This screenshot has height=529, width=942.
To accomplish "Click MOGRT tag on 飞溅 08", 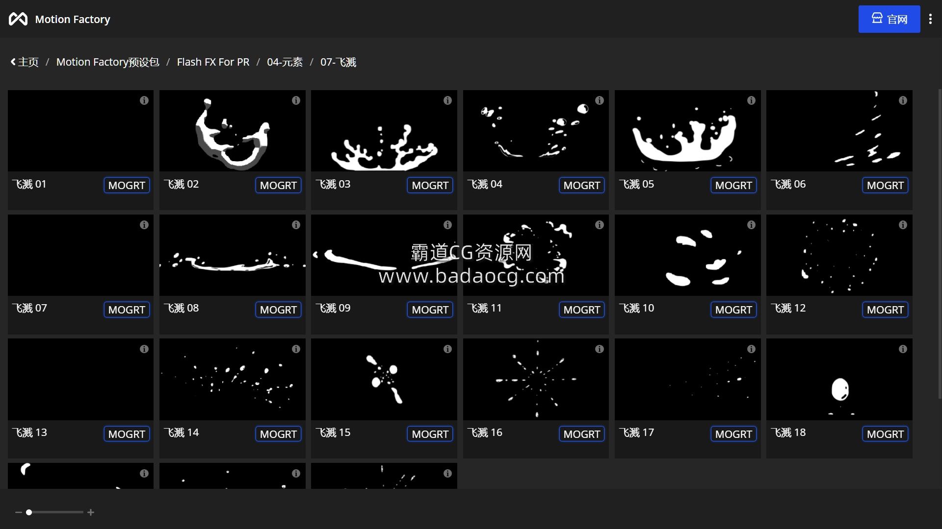I will 278,310.
